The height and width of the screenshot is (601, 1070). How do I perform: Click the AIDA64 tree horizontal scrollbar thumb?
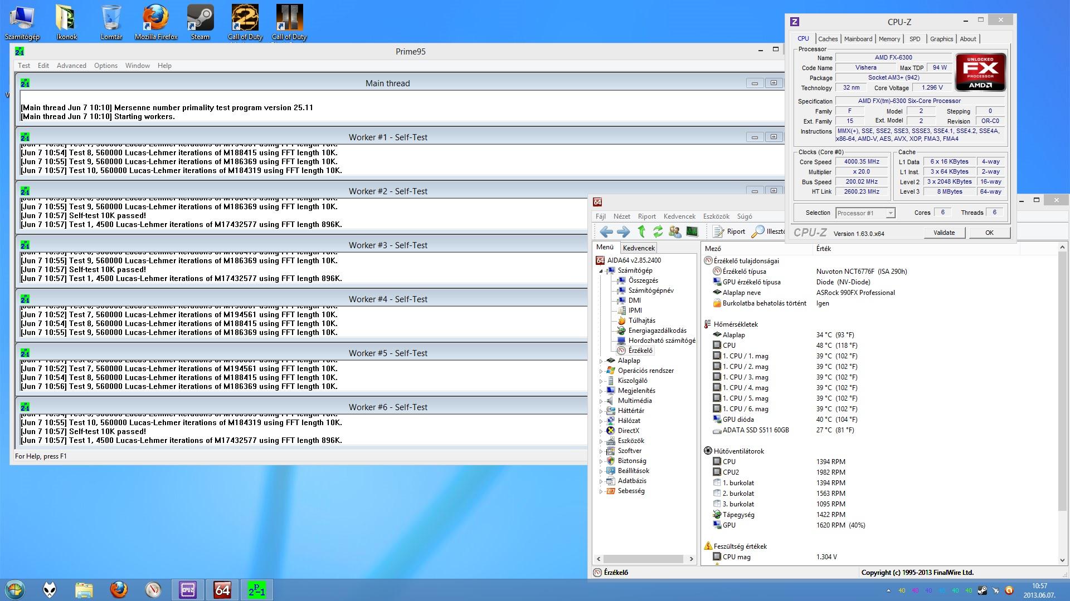[643, 559]
